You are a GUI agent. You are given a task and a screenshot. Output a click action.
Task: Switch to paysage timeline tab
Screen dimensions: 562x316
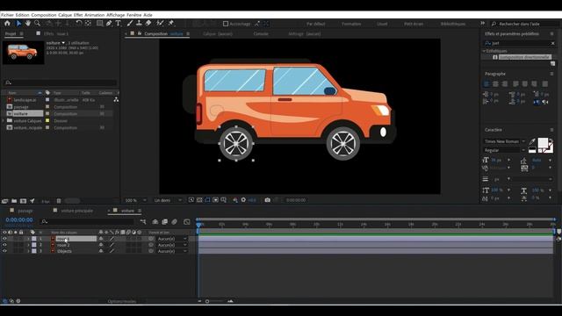pyautogui.click(x=25, y=211)
